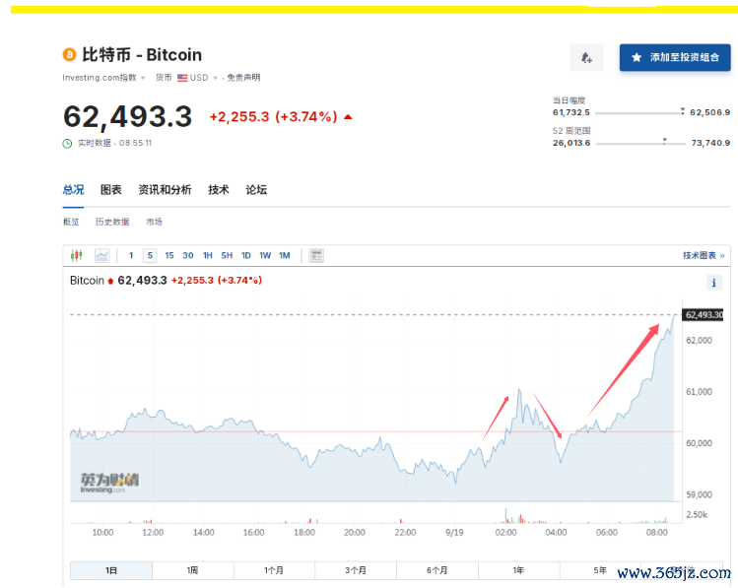The height and width of the screenshot is (588, 738).
Task: Select the 总况 tab
Action: point(74,189)
